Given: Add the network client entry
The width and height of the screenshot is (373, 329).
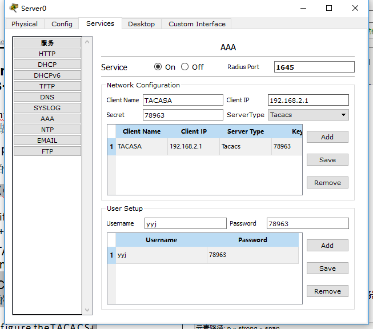Looking at the screenshot, I should point(327,137).
